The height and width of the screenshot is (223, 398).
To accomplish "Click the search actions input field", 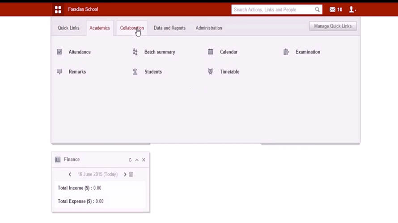I will (x=272, y=9).
